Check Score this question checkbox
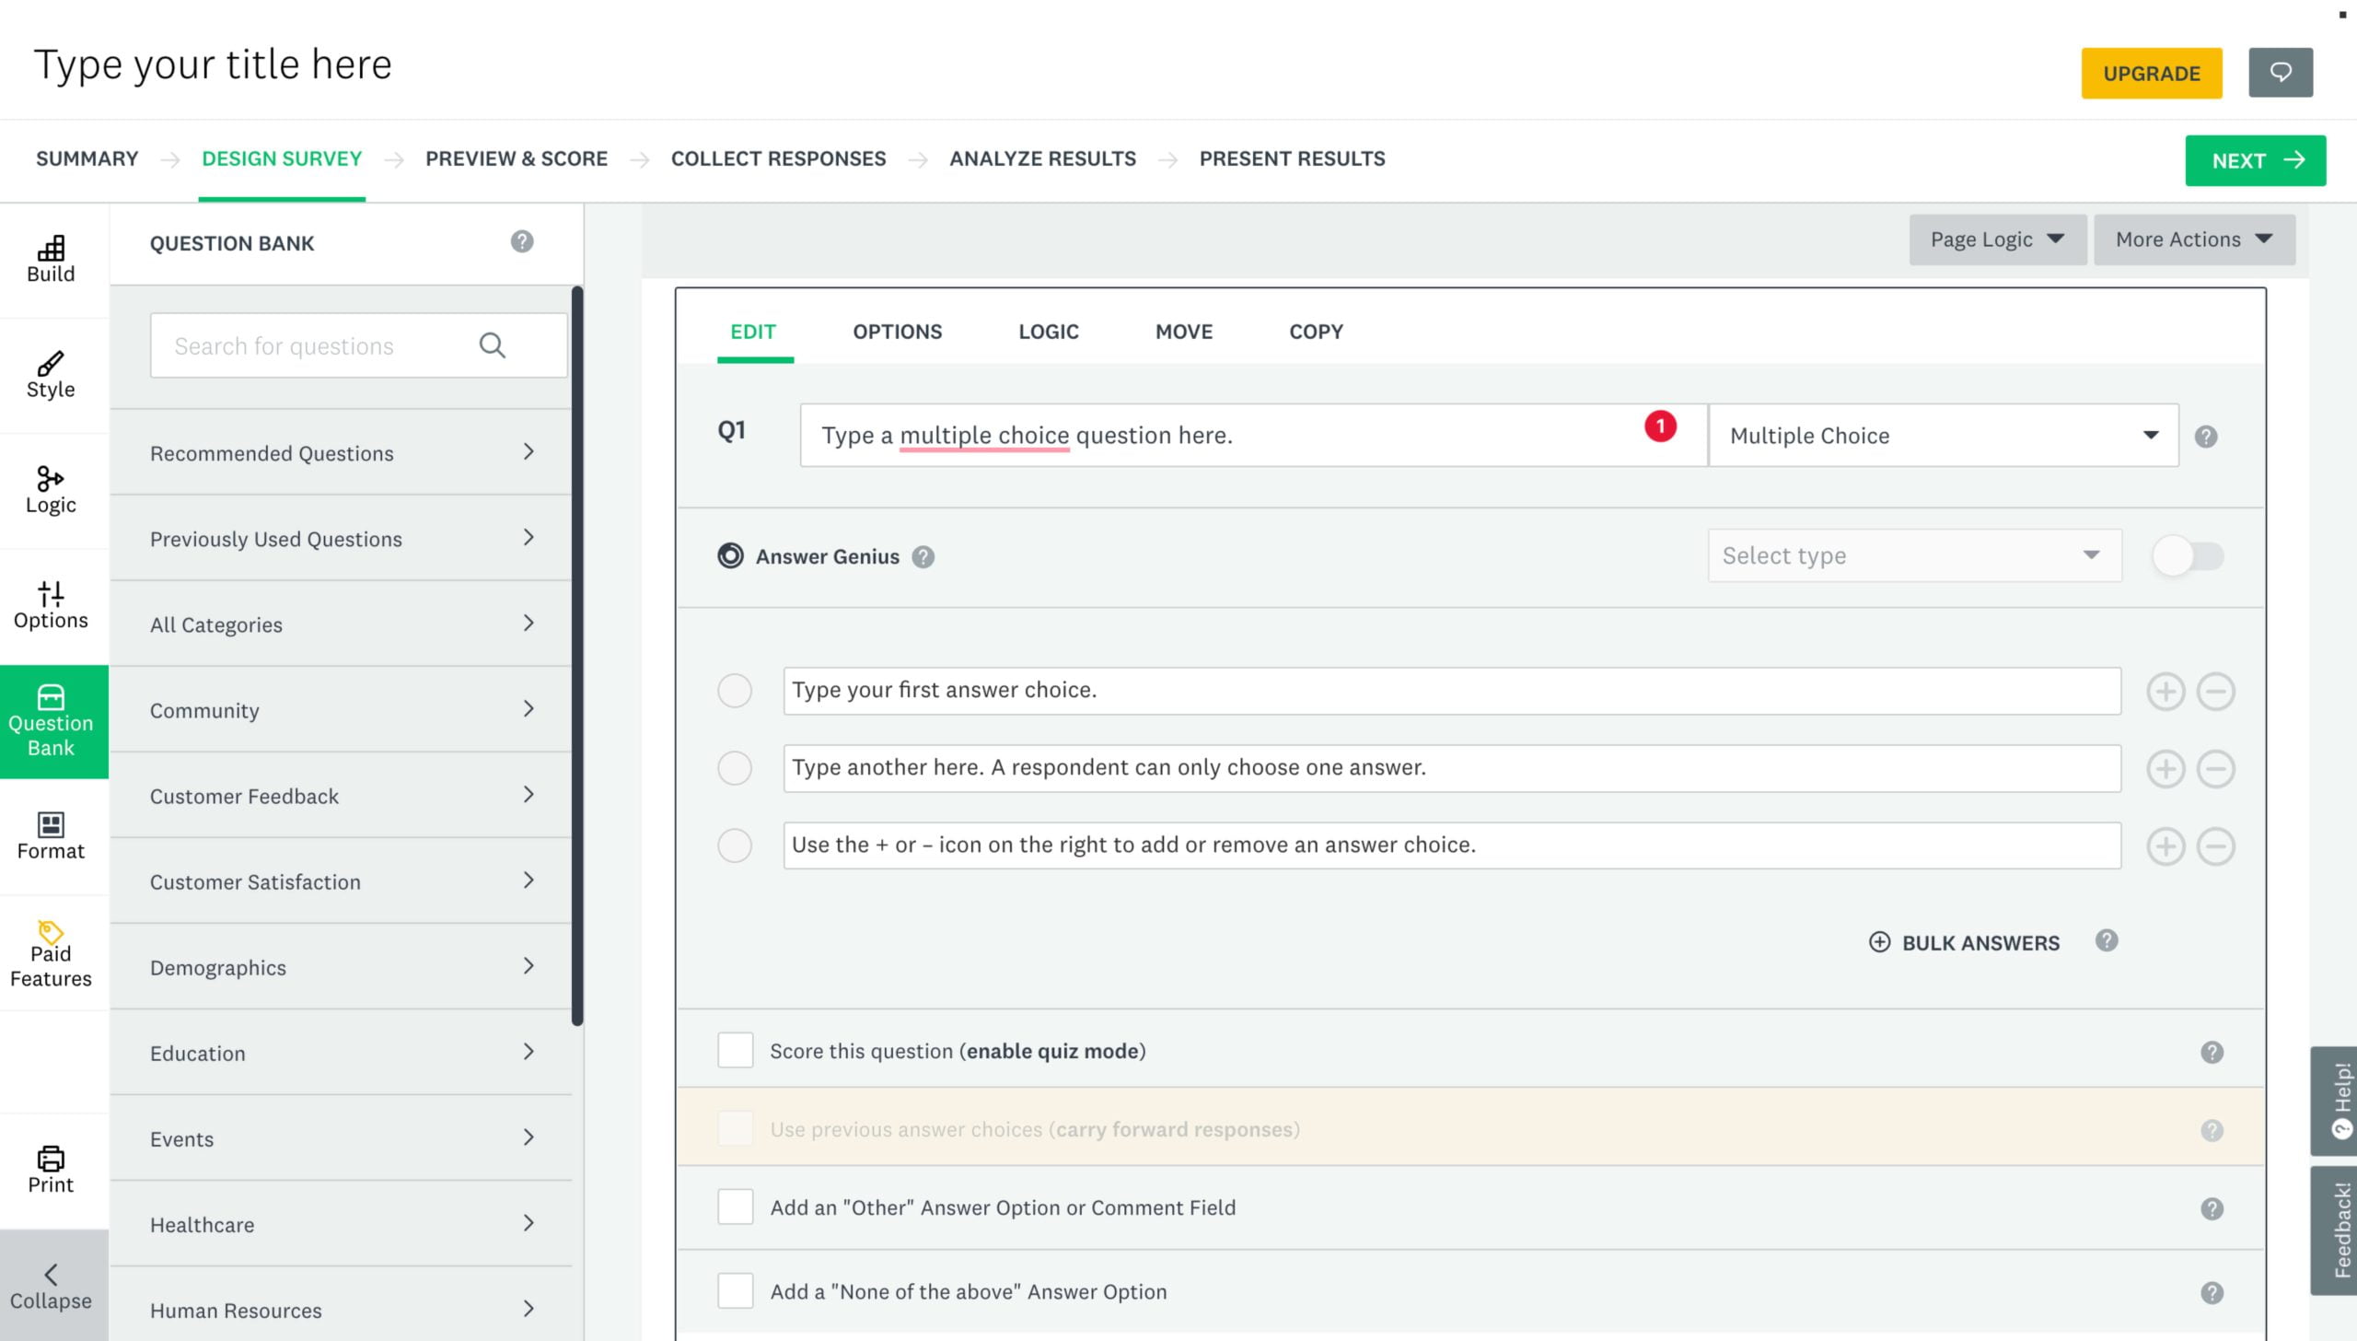 [x=737, y=1051]
